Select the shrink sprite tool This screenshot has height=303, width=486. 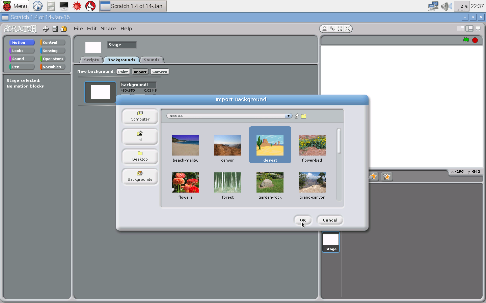click(x=348, y=29)
